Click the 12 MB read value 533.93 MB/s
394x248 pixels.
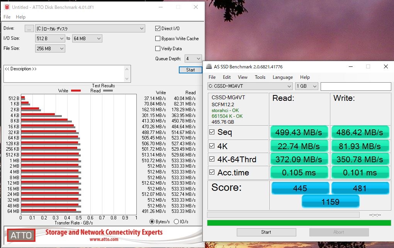tap(184, 183)
